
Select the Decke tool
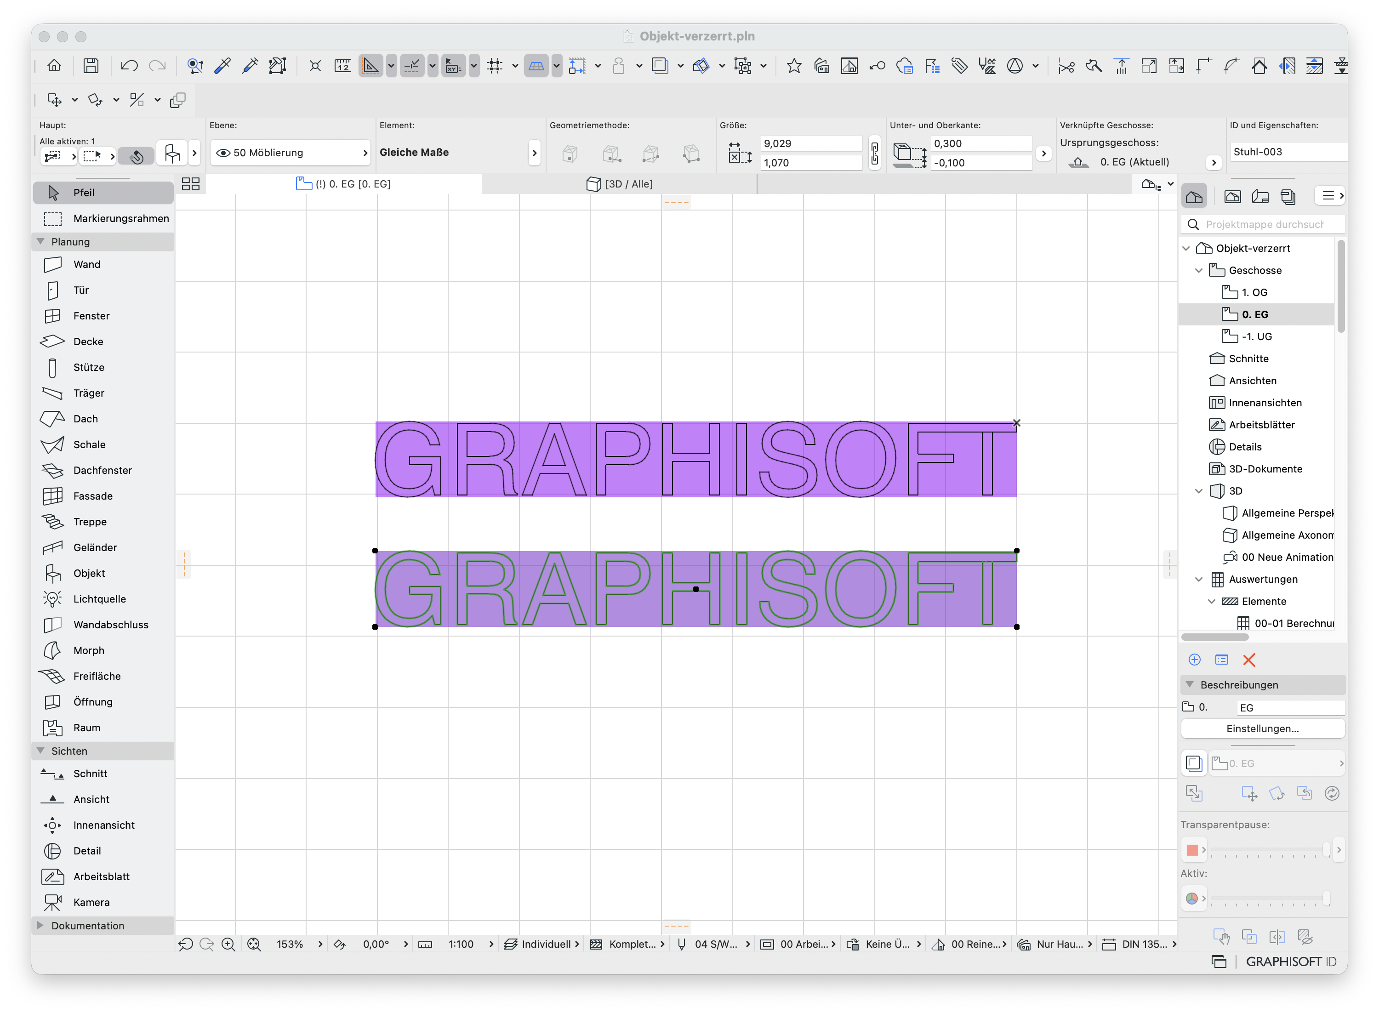[x=103, y=341]
